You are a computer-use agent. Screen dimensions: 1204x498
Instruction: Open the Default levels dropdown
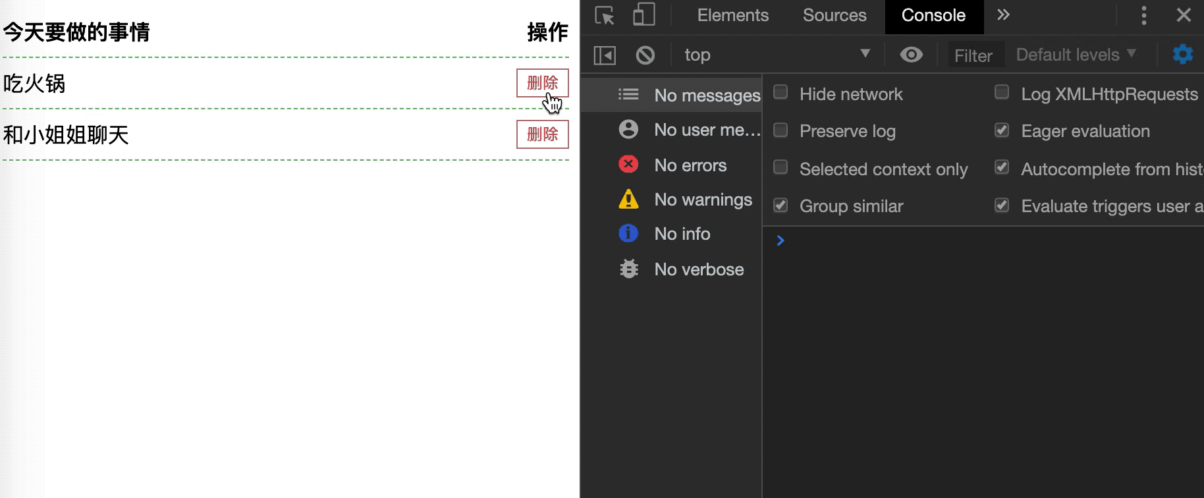(1076, 55)
